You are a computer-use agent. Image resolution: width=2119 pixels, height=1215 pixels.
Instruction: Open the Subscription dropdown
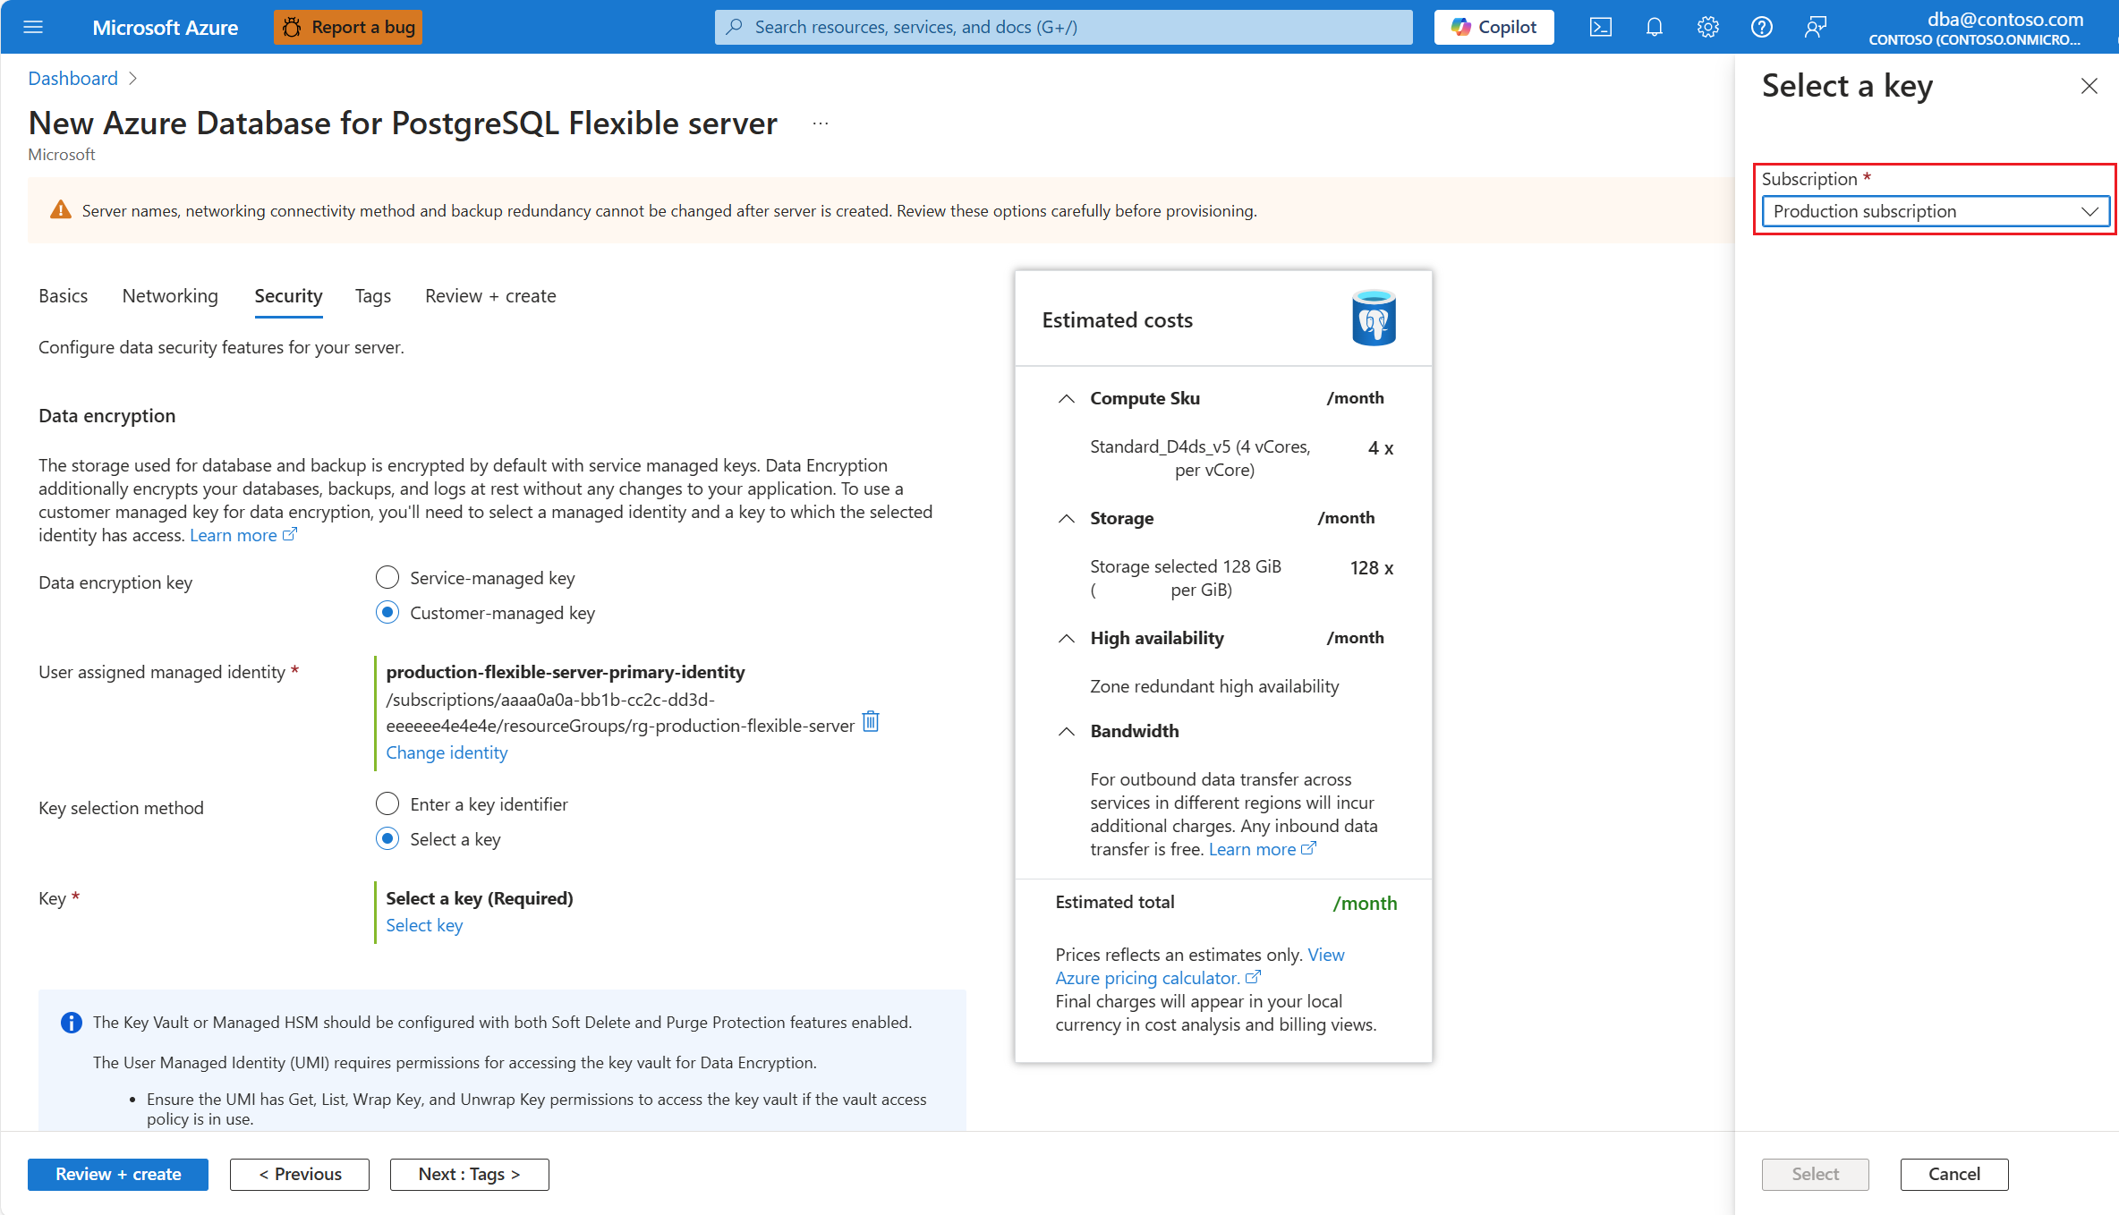(x=1935, y=212)
